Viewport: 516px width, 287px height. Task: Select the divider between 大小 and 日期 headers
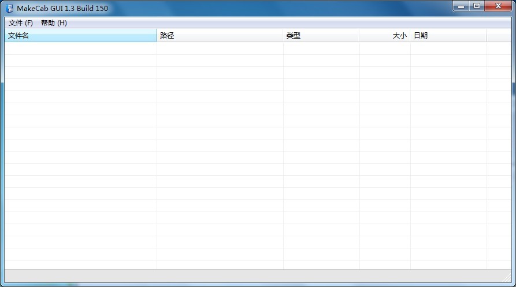[x=410, y=36]
